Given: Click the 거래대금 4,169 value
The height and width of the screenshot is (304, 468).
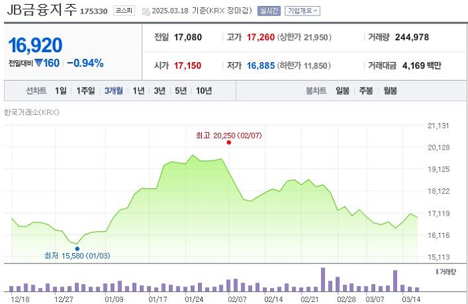Looking at the screenshot, I should pos(413,65).
